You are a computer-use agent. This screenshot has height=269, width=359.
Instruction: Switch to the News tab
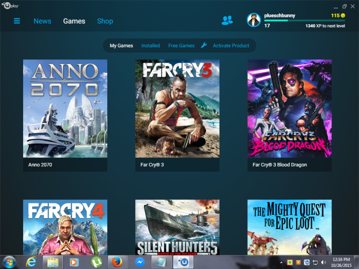[x=43, y=21]
